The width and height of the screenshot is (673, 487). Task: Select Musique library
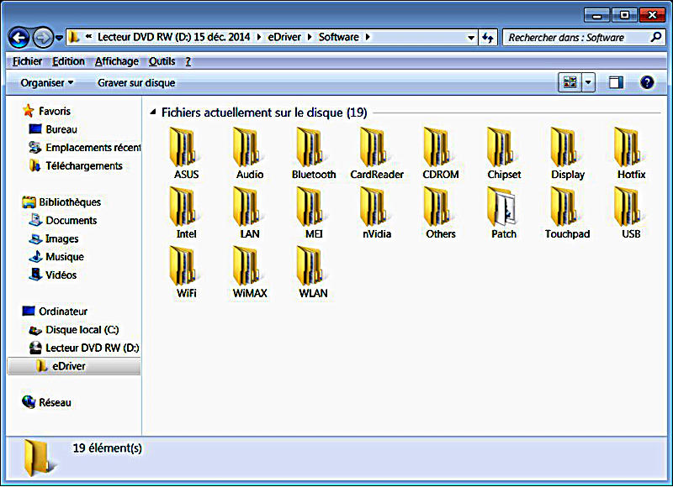(x=56, y=257)
